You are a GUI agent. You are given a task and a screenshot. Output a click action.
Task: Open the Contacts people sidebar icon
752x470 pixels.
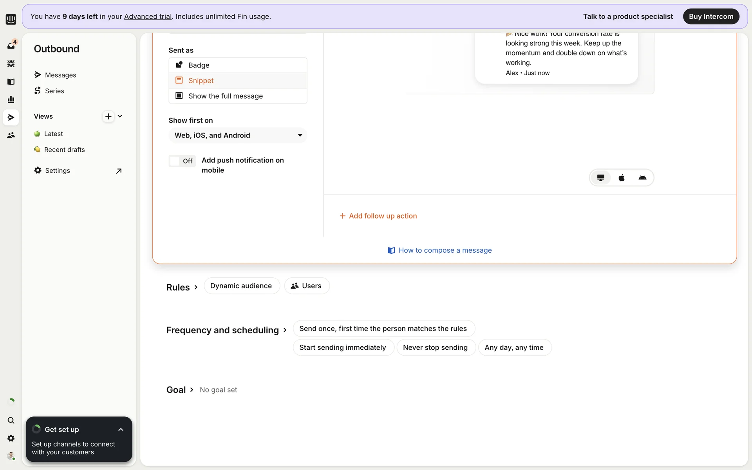[11, 135]
